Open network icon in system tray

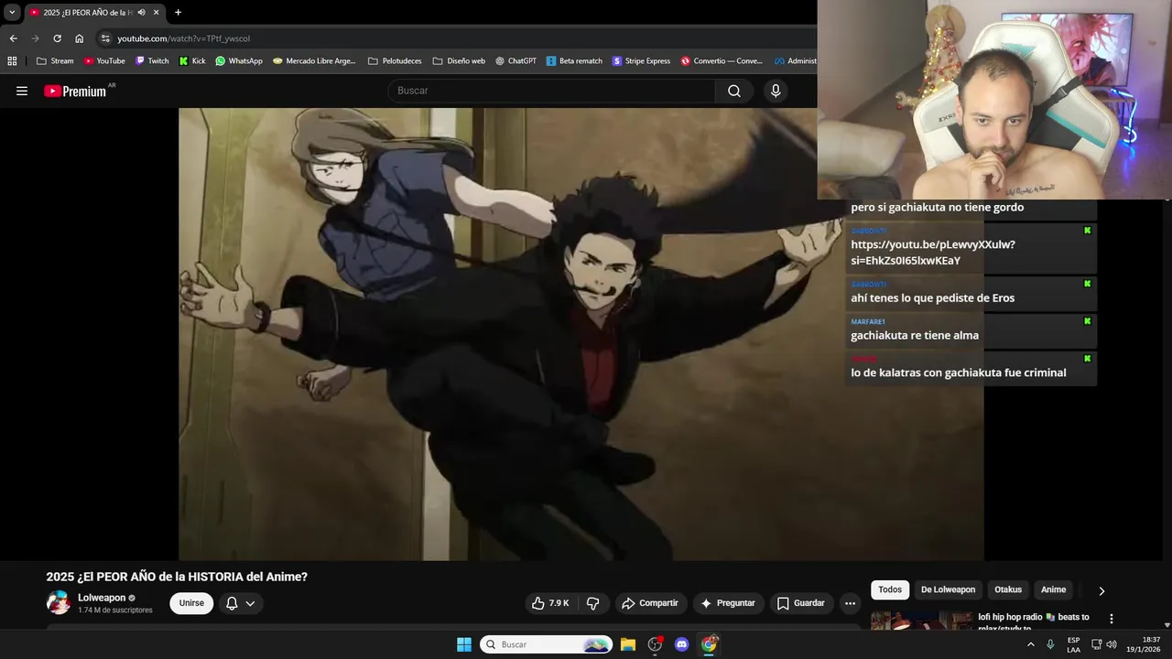(x=1096, y=644)
